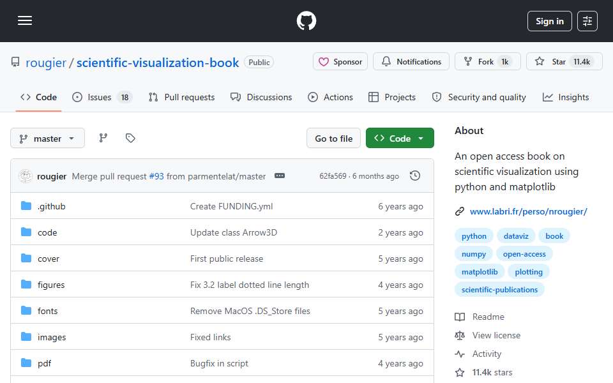Open the Create FUNDING.yml commit message
Viewport: 613px width, 383px height.
(231, 206)
